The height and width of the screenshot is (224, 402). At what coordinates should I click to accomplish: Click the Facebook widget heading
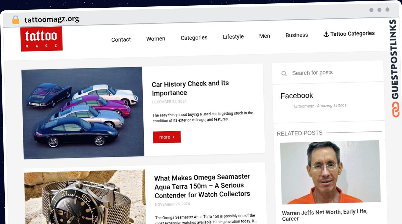(297, 96)
